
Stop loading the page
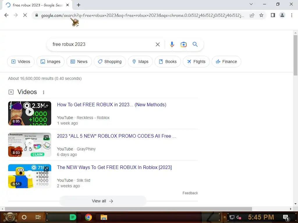click(x=25, y=15)
